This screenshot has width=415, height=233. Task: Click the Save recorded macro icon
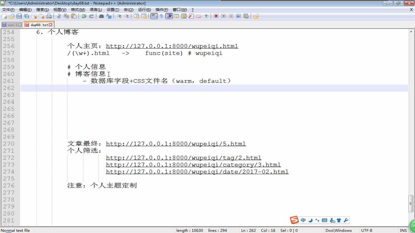point(246,16)
